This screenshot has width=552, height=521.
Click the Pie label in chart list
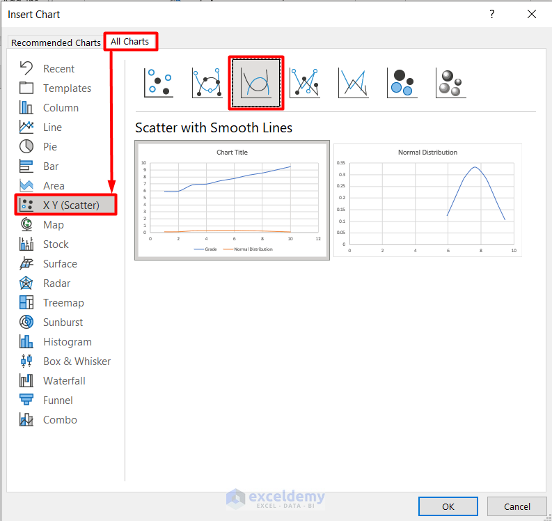[49, 146]
